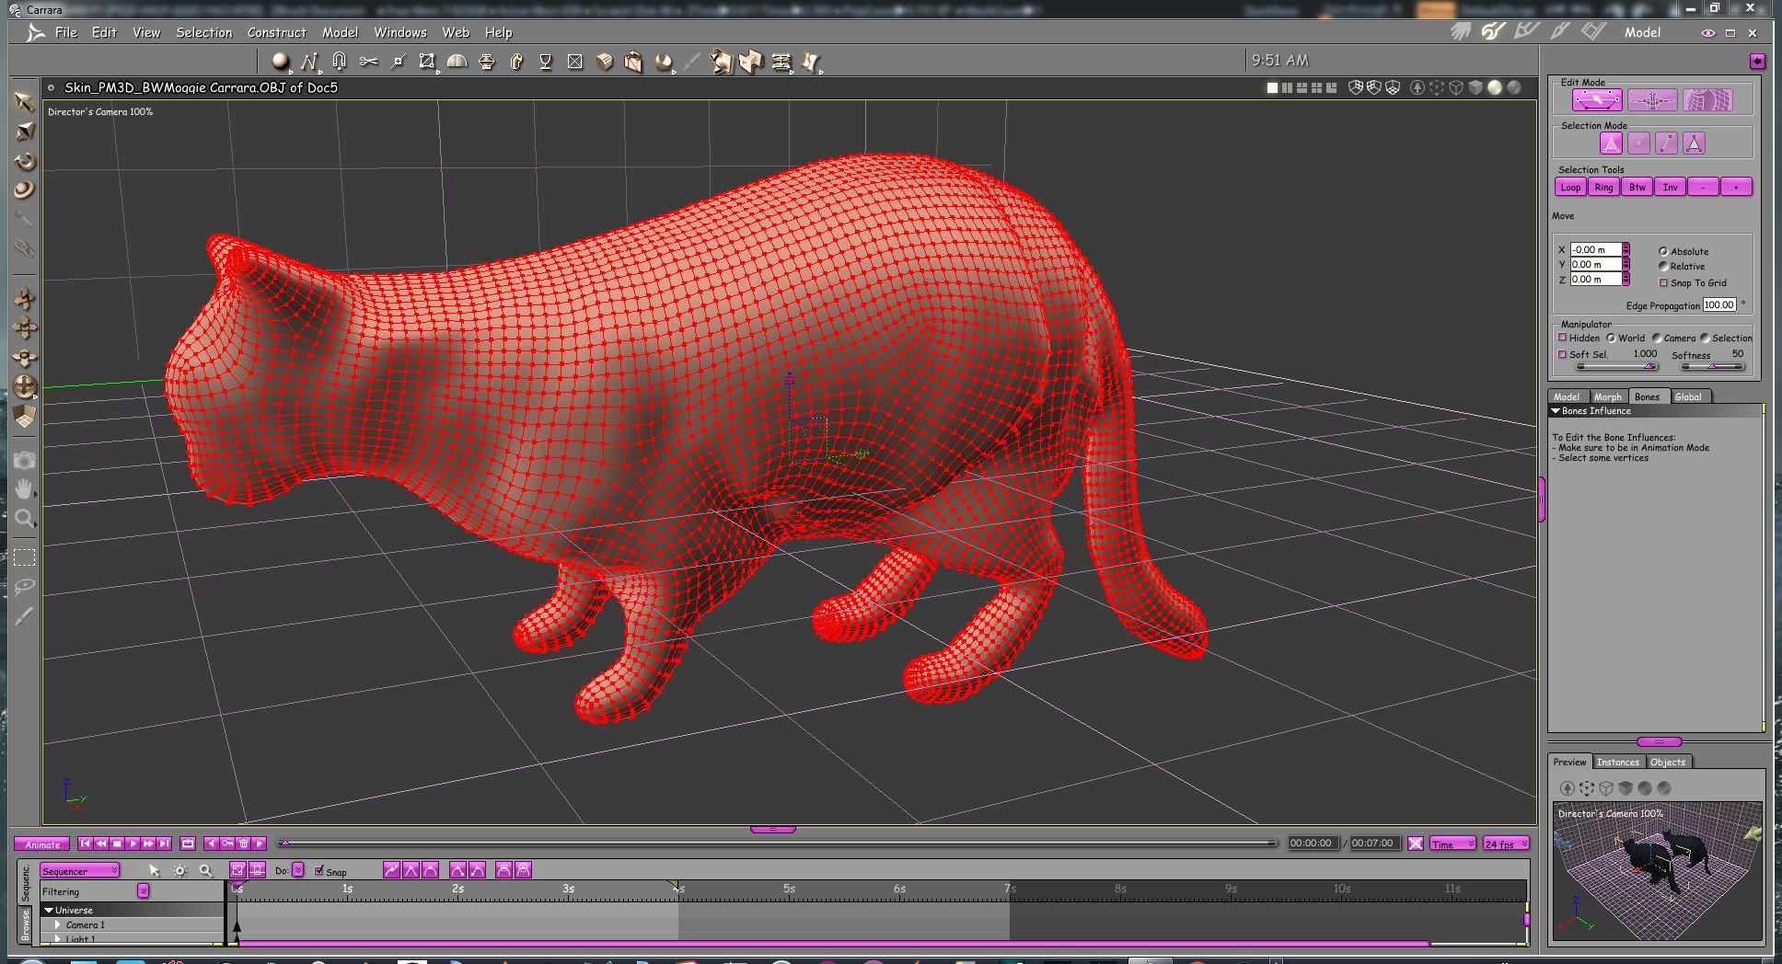Choose the lasso selection tool
Viewport: 1782px width, 964px height.
click(x=25, y=586)
